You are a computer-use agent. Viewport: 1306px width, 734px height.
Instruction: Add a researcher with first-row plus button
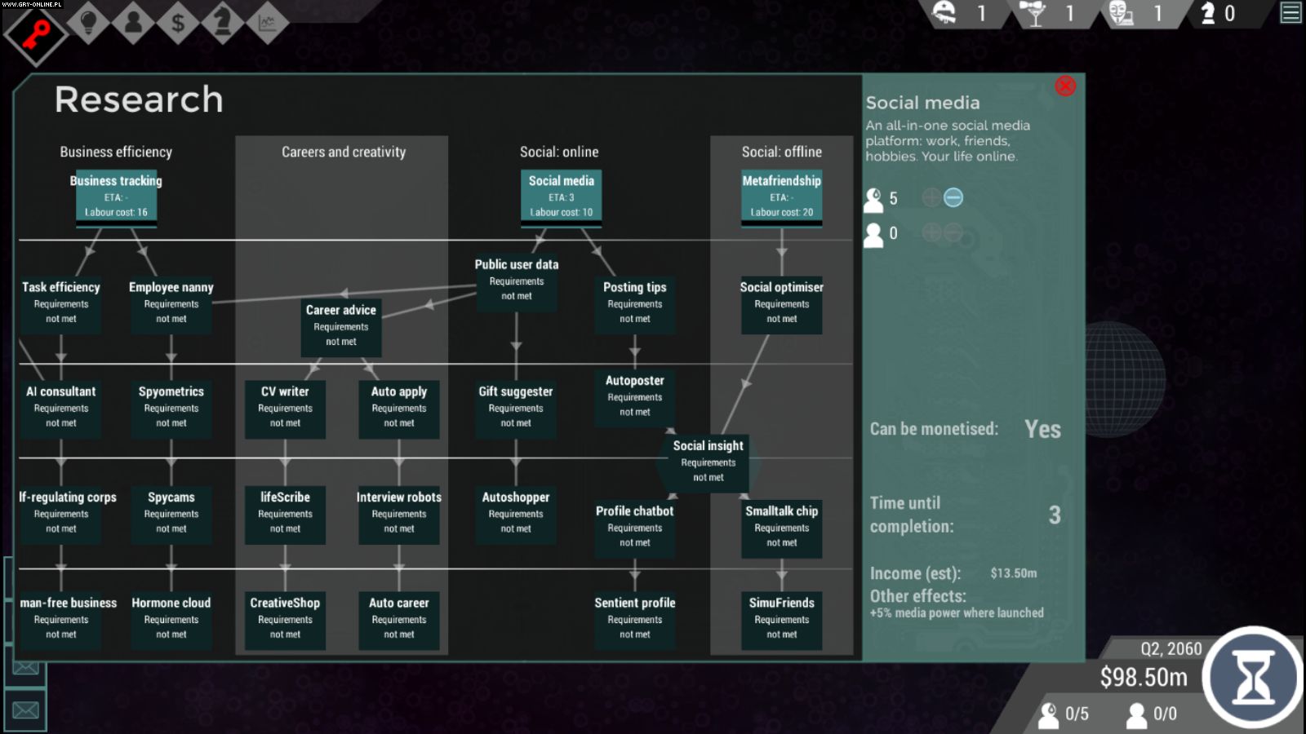[931, 197]
